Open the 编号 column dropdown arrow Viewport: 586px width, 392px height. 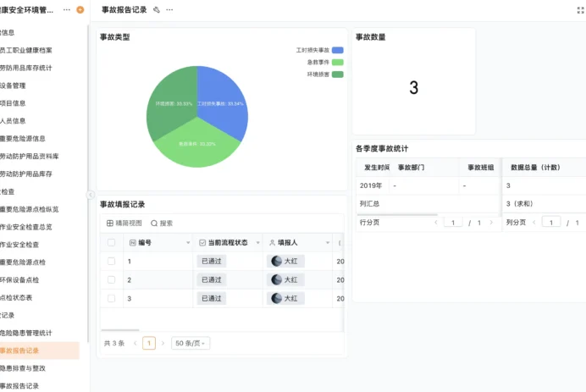coord(188,243)
